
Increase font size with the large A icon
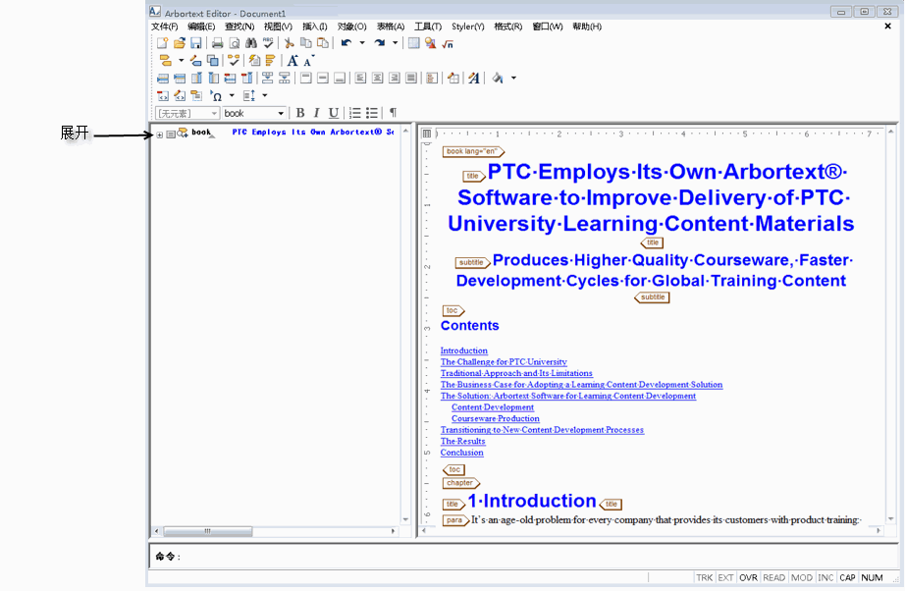click(293, 61)
